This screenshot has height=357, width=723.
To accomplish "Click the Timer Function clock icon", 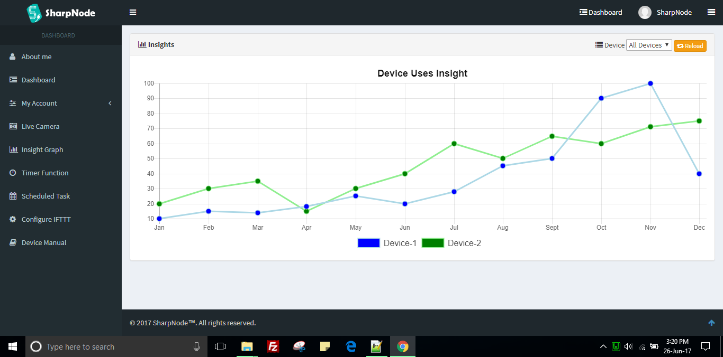I will (x=13, y=173).
